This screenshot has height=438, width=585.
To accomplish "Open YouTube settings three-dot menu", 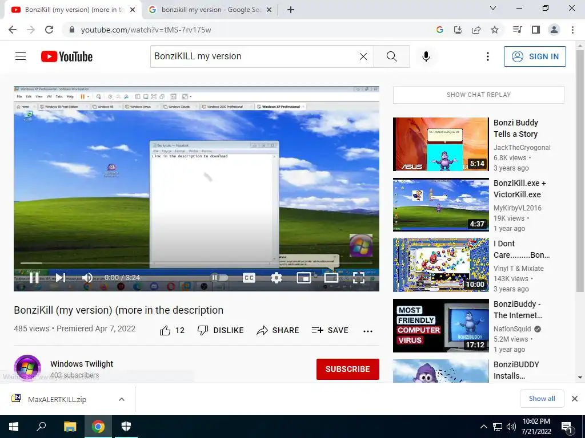I will click(487, 56).
